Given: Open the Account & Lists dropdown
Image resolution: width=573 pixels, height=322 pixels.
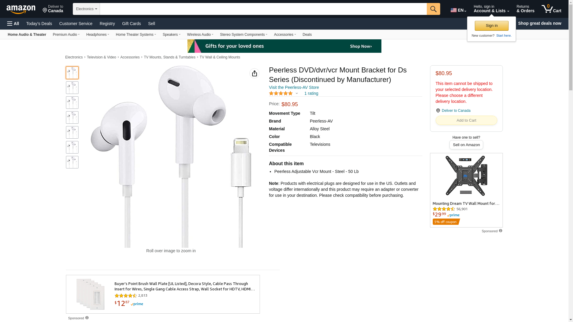Looking at the screenshot, I should (491, 9).
